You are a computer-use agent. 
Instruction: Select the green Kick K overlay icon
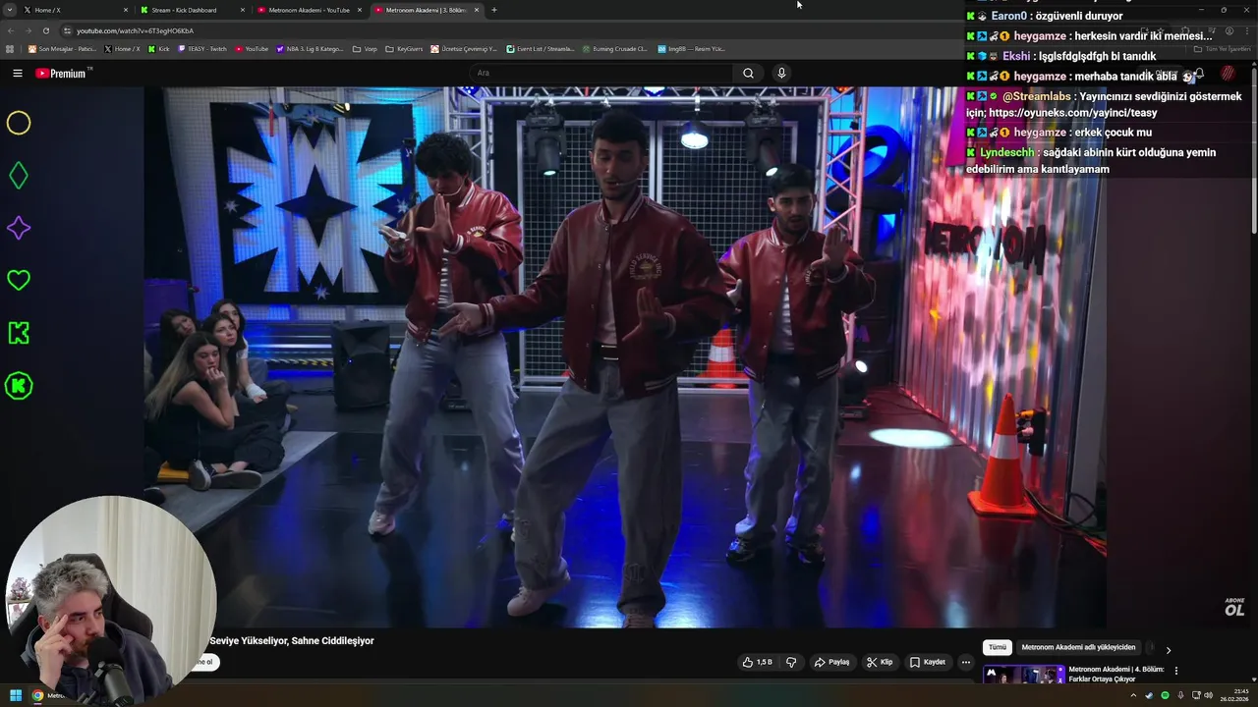[19, 333]
